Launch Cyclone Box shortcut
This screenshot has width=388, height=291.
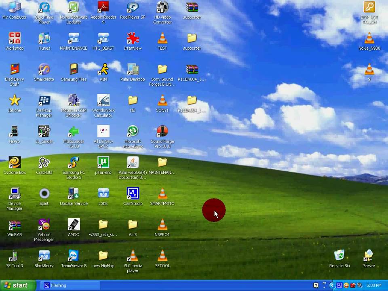pyautogui.click(x=15, y=162)
